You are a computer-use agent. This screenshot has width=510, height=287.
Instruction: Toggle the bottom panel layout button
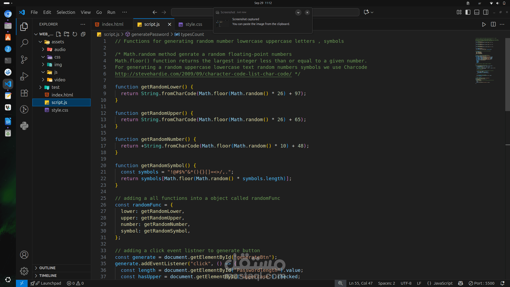[477, 12]
